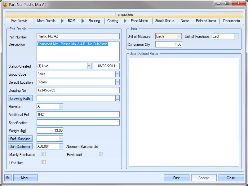Click the Menu button
248x186 pixels.
25,178
